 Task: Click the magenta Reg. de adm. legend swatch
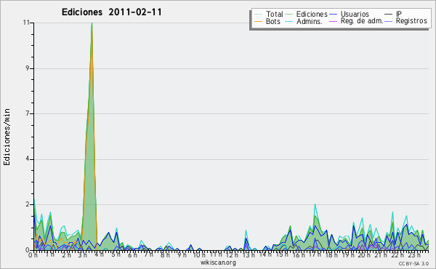(333, 21)
